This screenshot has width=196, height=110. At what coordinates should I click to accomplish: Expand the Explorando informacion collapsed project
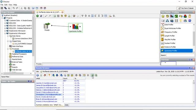5,31
